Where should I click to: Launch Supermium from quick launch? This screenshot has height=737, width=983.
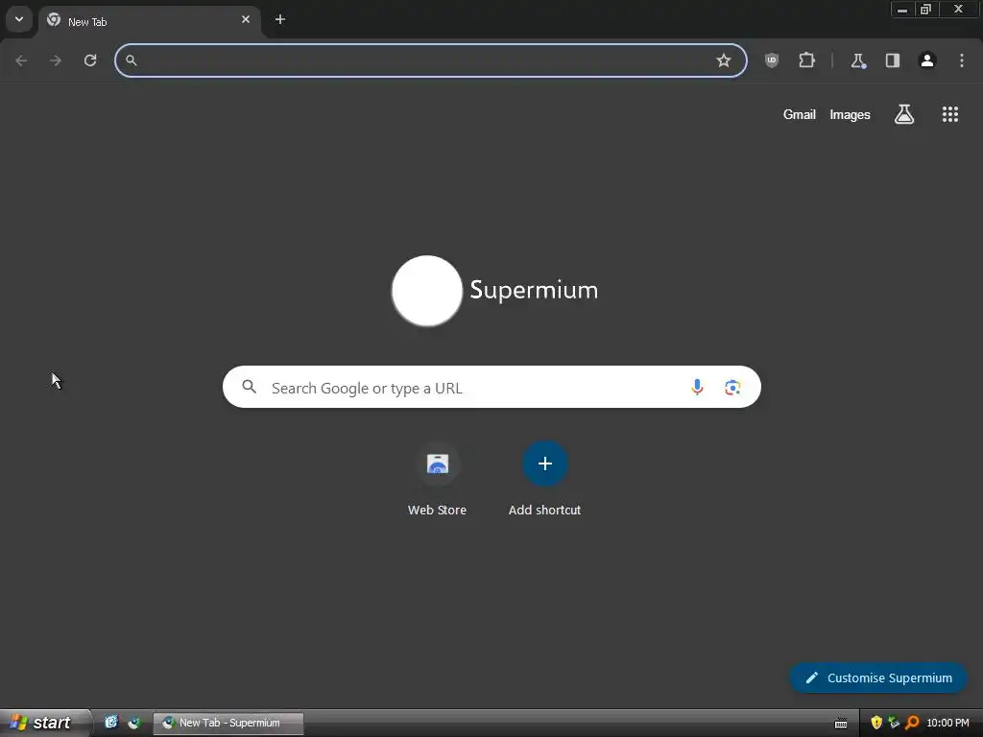[134, 723]
